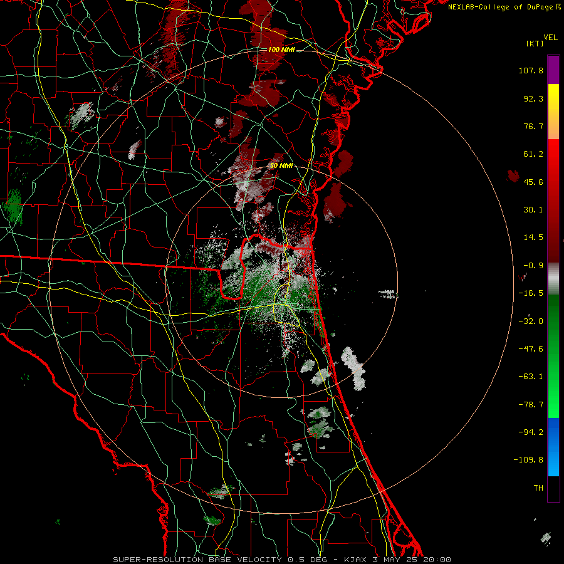Click the 76.7 velocity scale value
Screen dimensions: 564x564
[533, 126]
